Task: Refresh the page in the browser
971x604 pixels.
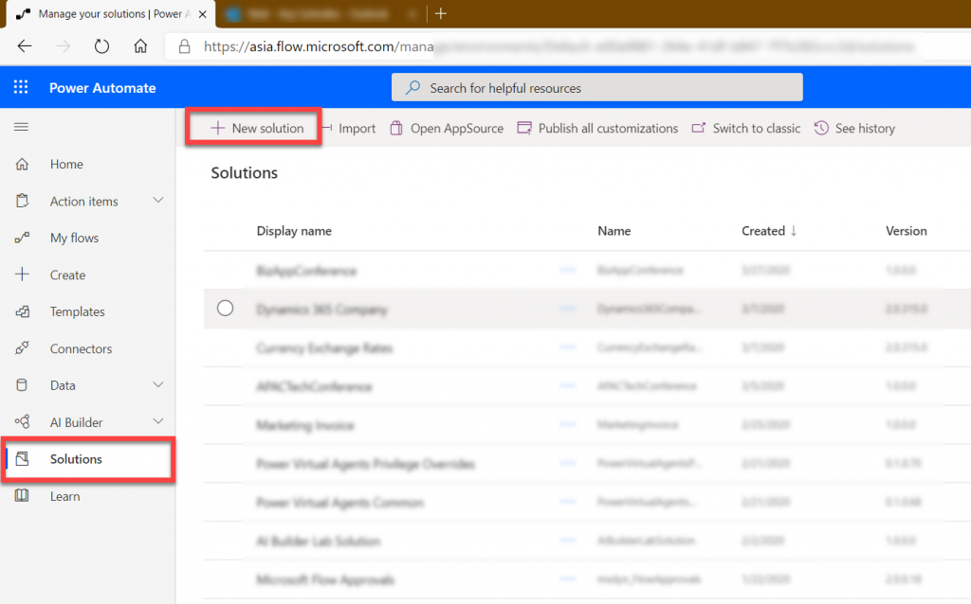Action: 102,44
